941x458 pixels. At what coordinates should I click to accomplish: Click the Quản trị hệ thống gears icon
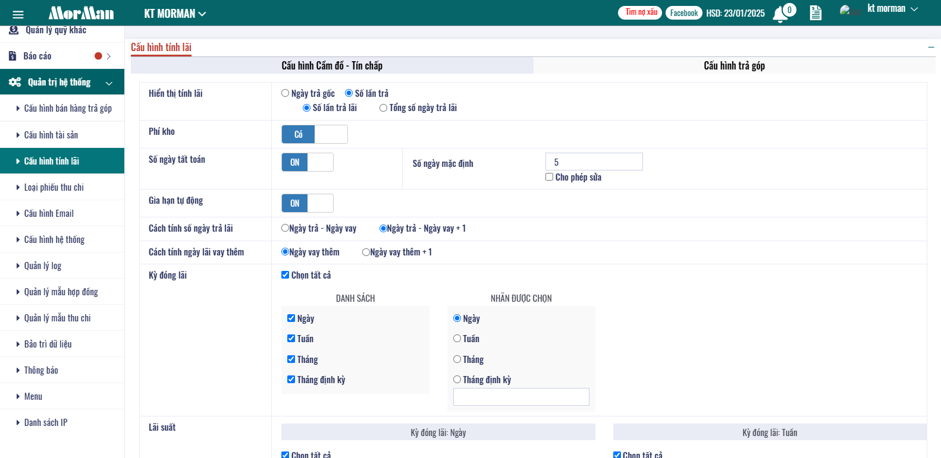(15, 82)
